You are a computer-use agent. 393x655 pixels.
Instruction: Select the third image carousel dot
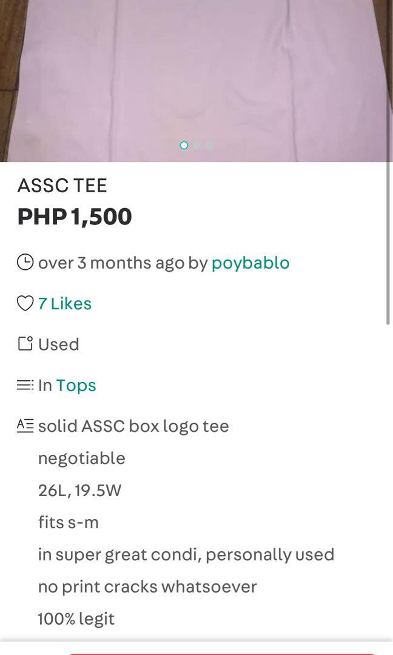tap(209, 145)
